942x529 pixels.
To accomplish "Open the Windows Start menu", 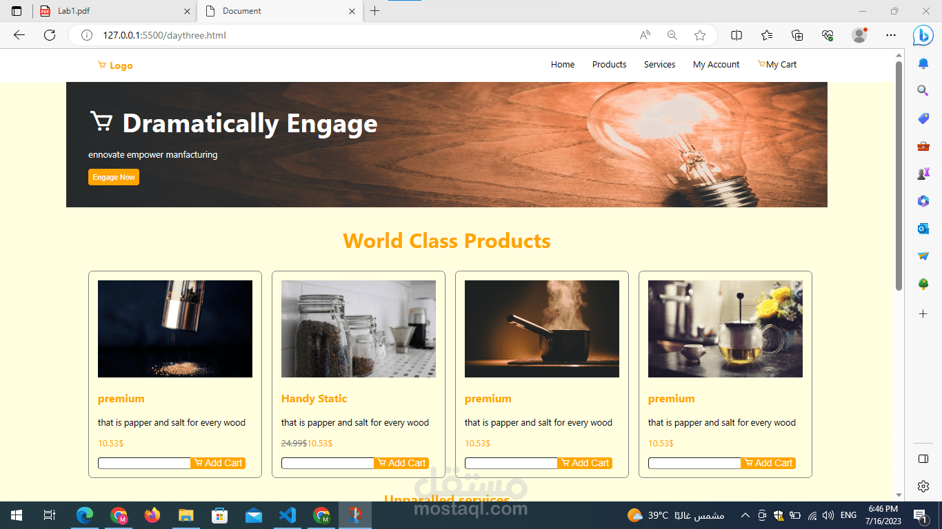I will point(17,515).
